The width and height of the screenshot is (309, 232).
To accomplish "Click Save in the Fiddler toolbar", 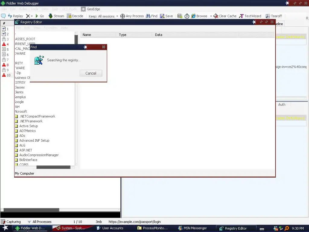I will pyautogui.click(x=166, y=16).
